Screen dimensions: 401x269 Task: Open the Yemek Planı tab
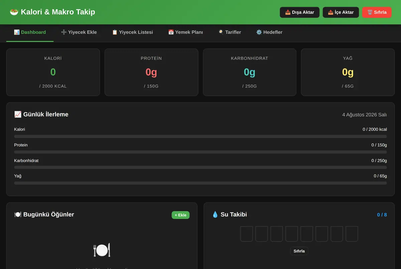(185, 32)
